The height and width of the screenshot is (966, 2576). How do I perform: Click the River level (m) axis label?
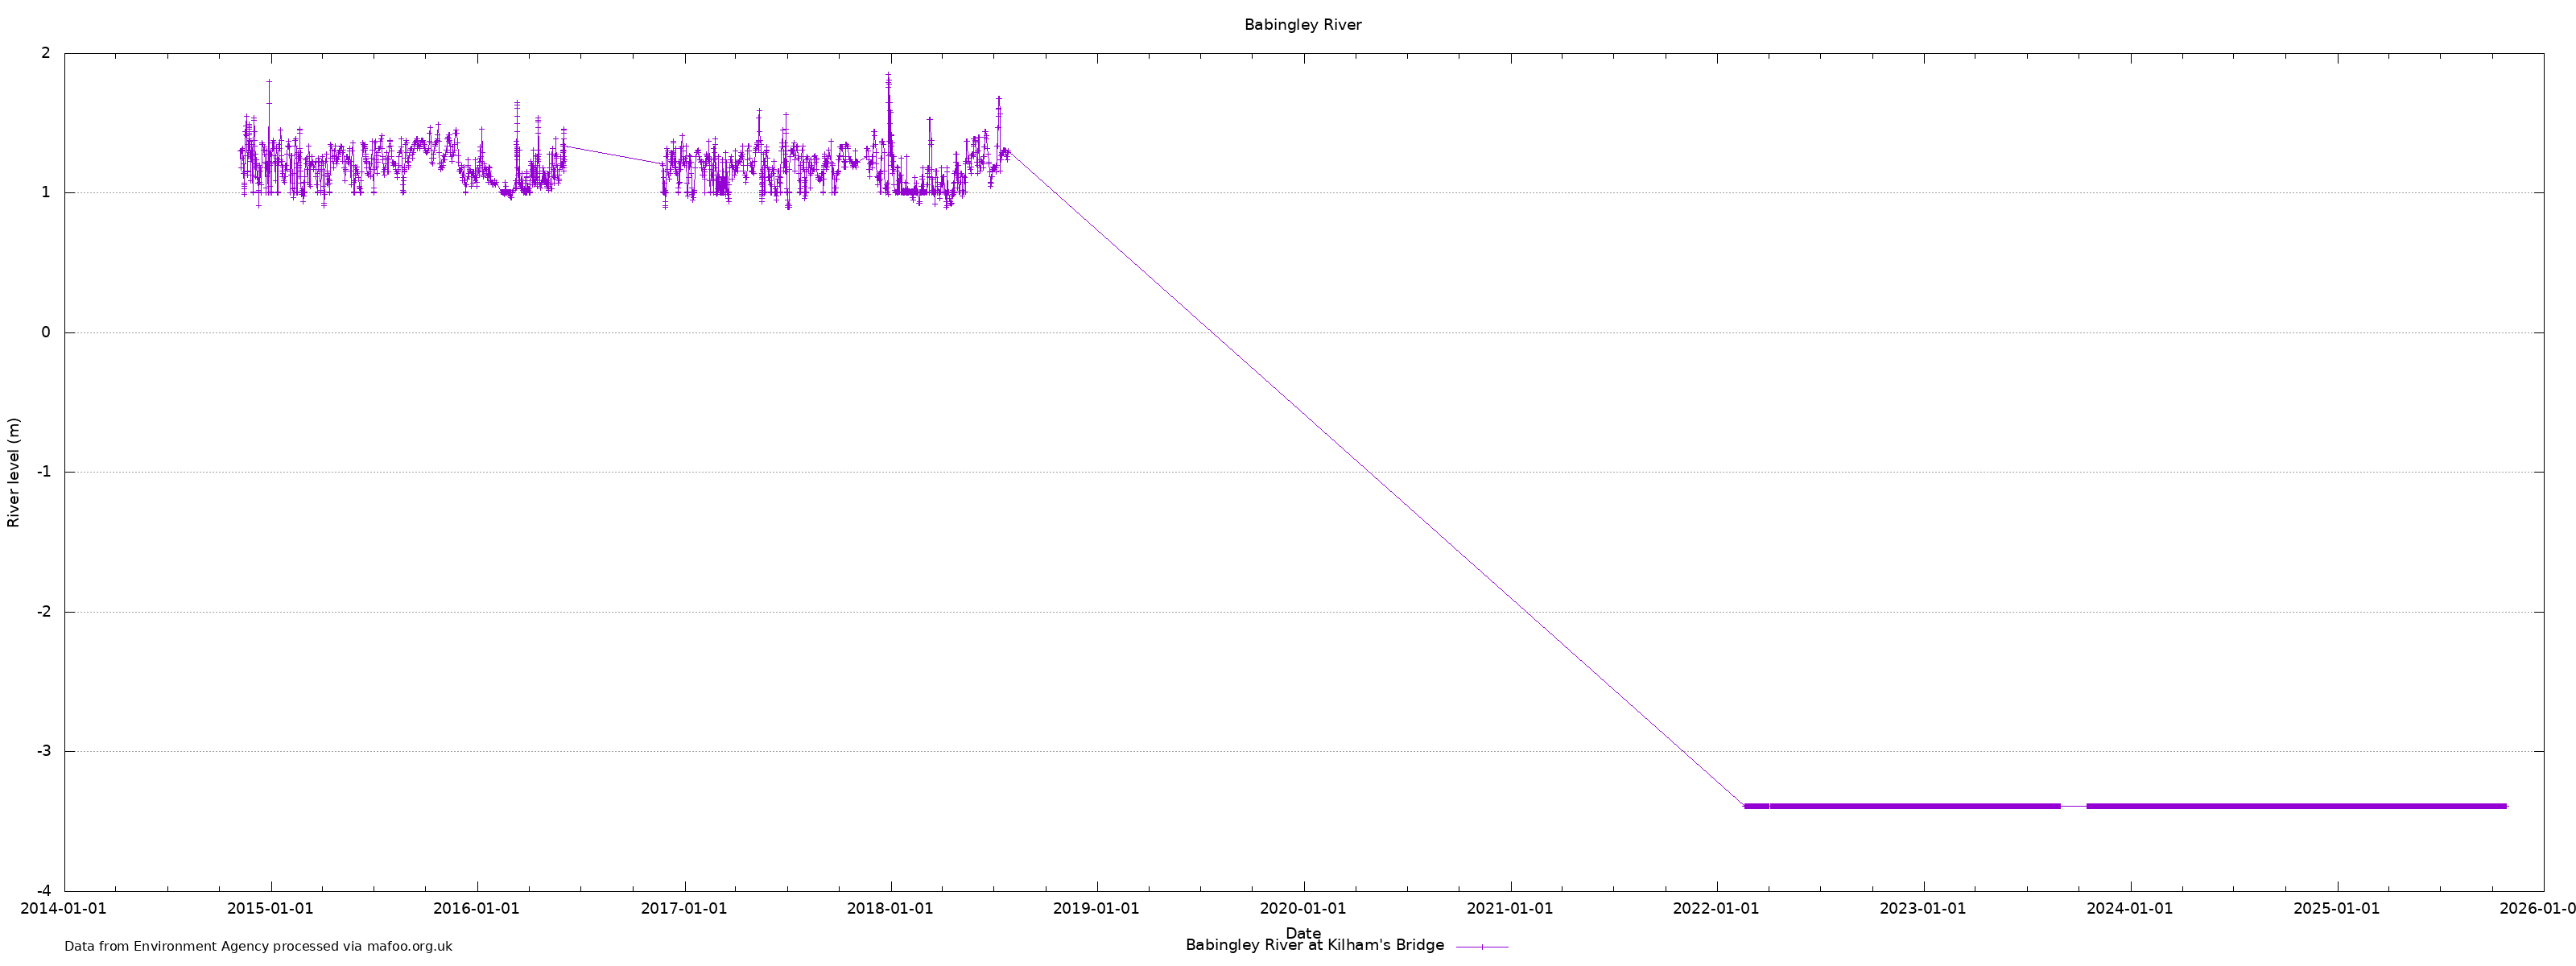[x=14, y=472]
